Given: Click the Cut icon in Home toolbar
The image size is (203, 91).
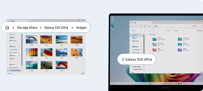Looking at the screenshot, I should click(141, 31).
